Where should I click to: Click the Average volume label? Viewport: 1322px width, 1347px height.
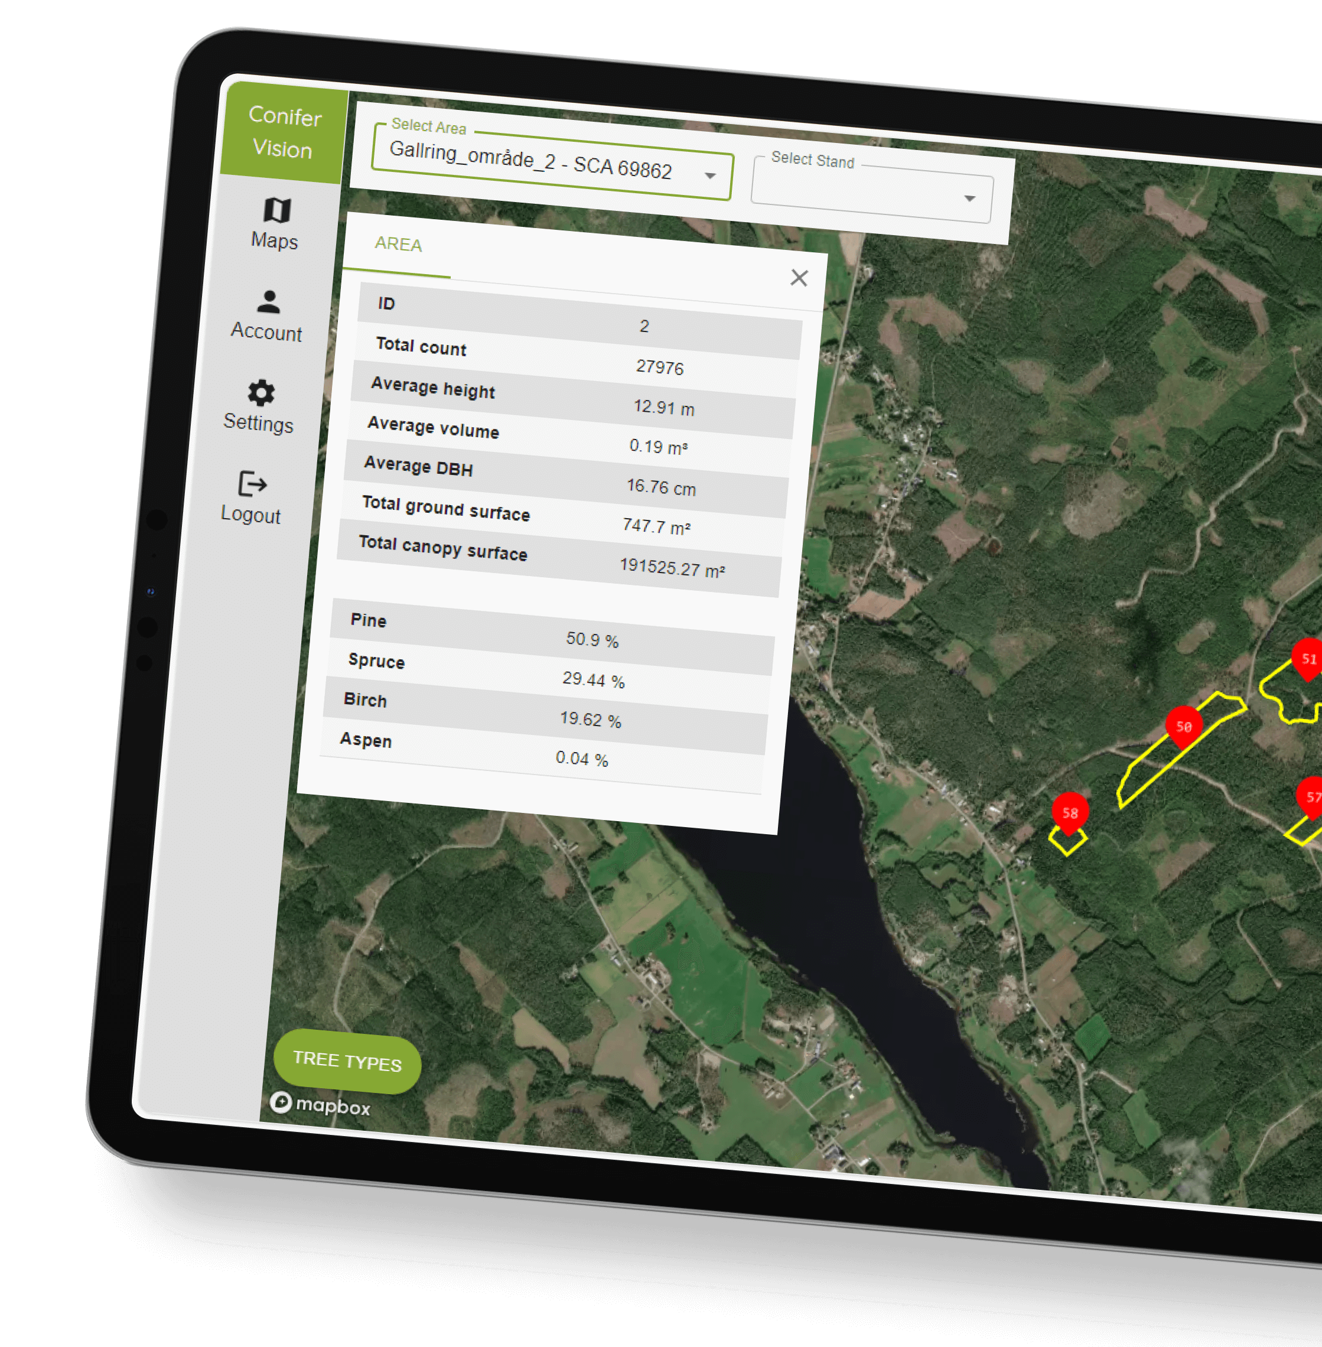point(432,427)
